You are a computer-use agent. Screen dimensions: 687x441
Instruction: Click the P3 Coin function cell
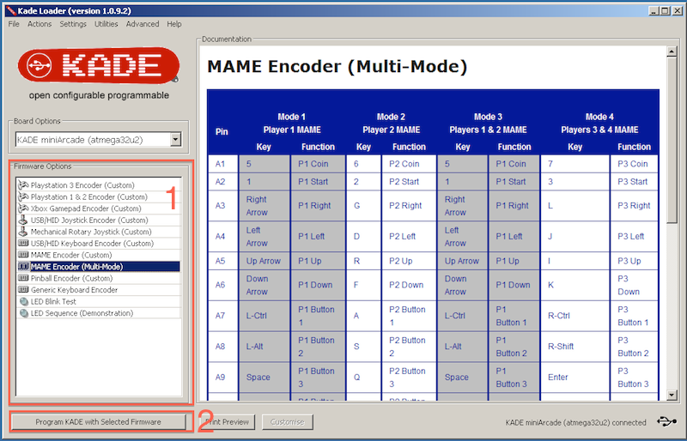(634, 164)
